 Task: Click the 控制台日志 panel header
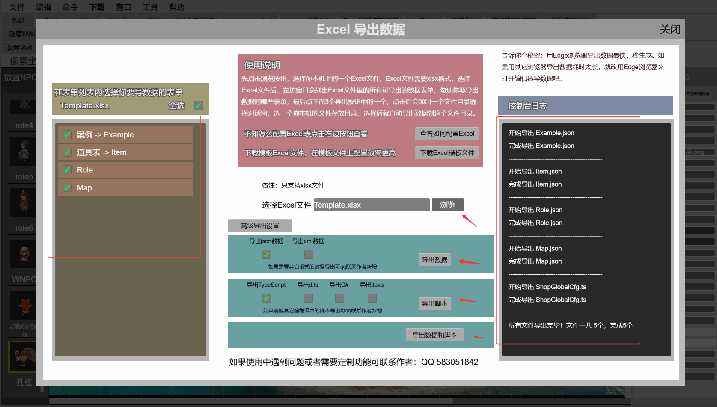586,106
